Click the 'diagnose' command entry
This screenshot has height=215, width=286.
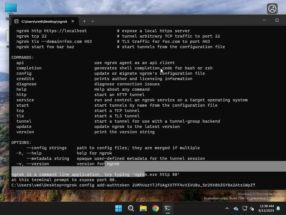27,84
